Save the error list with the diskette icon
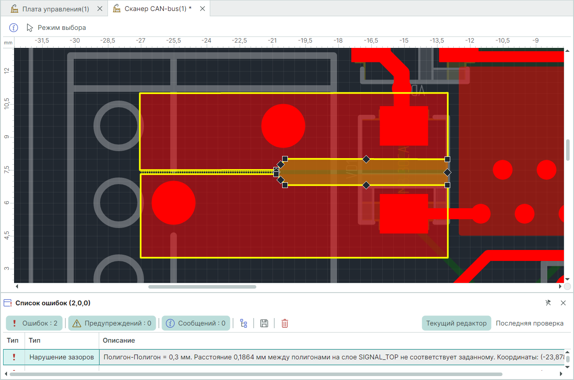Image resolution: width=574 pixels, height=380 pixels. (x=264, y=323)
